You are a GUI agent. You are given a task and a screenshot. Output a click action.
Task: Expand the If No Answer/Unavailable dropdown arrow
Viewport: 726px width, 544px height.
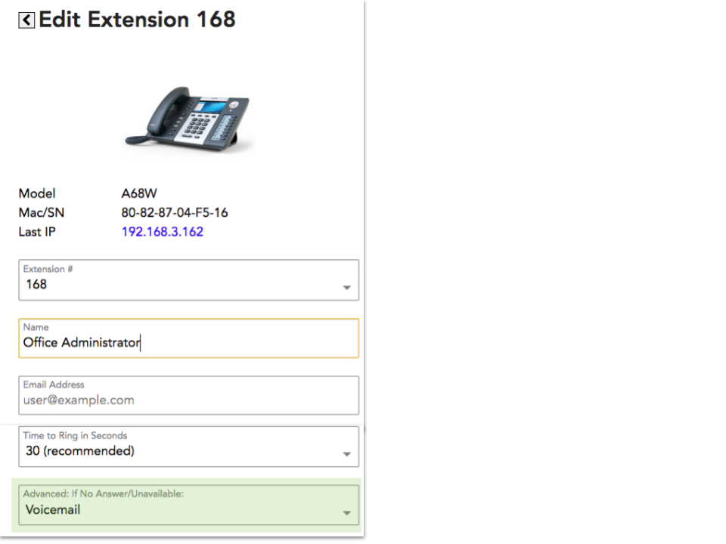point(346,513)
